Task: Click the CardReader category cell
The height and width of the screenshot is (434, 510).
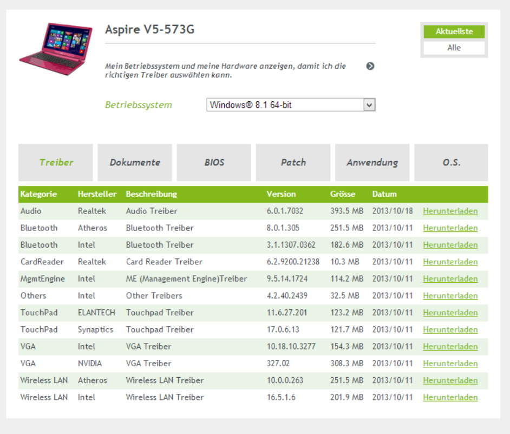Action: [42, 262]
